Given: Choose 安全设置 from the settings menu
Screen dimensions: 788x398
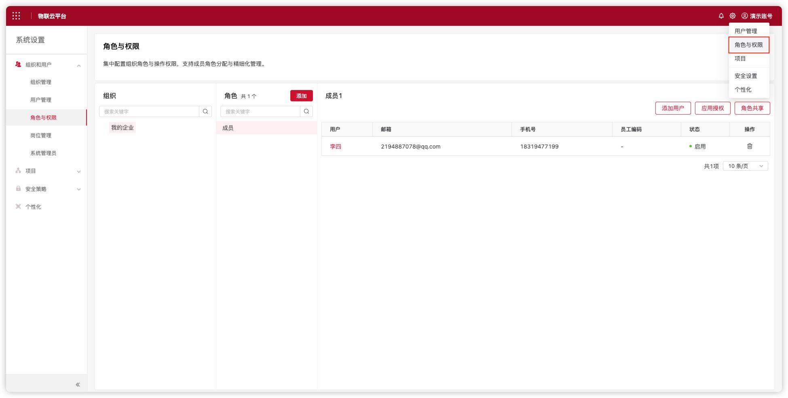Looking at the screenshot, I should pos(746,76).
